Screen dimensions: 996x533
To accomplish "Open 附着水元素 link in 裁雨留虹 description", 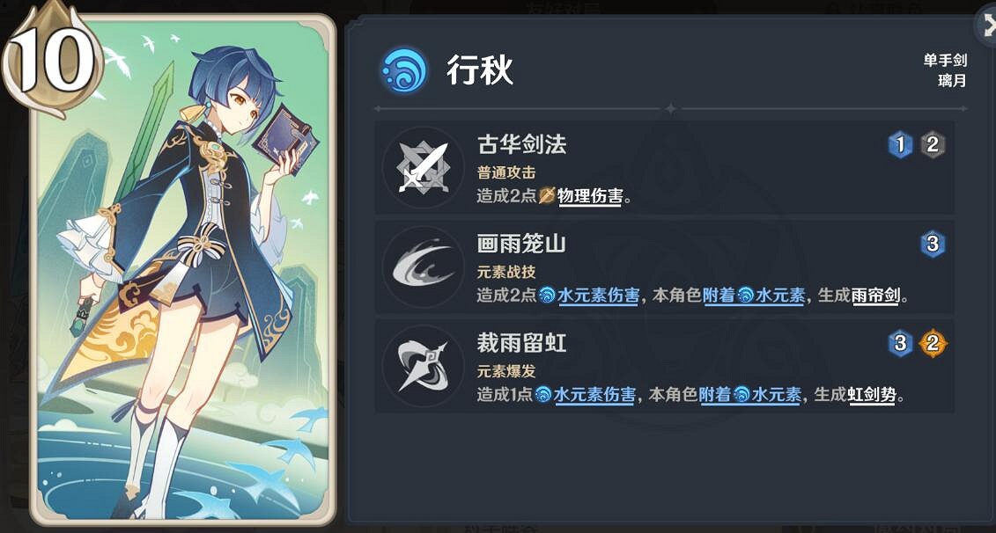I will click(750, 395).
